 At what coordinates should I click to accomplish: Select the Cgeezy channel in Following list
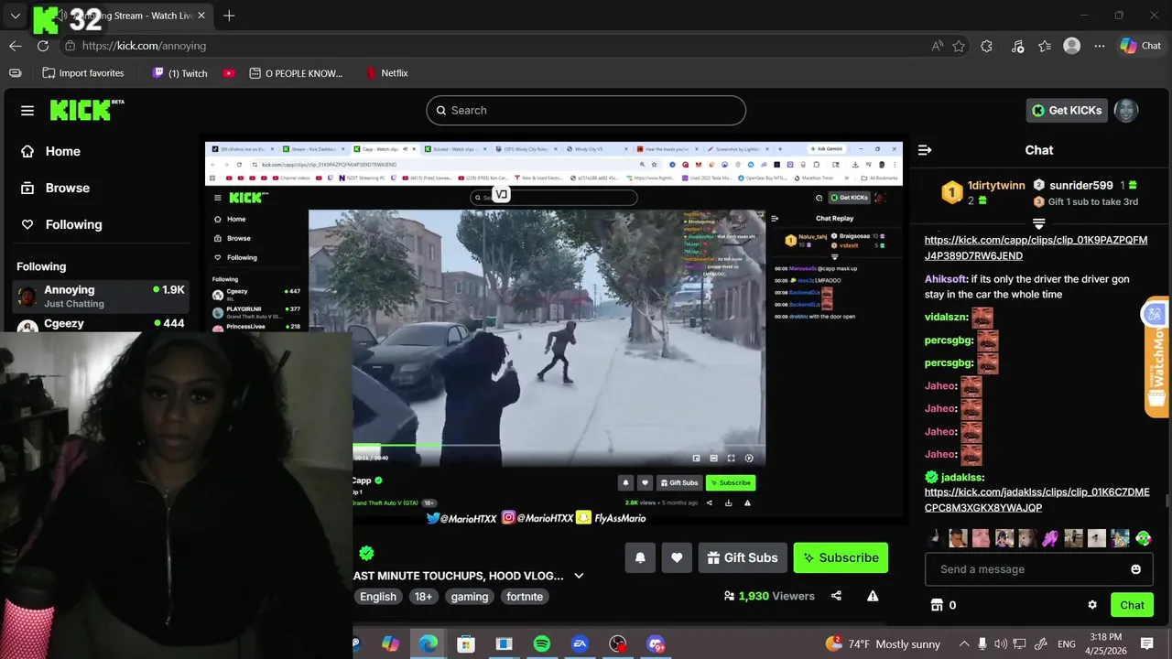click(x=102, y=324)
